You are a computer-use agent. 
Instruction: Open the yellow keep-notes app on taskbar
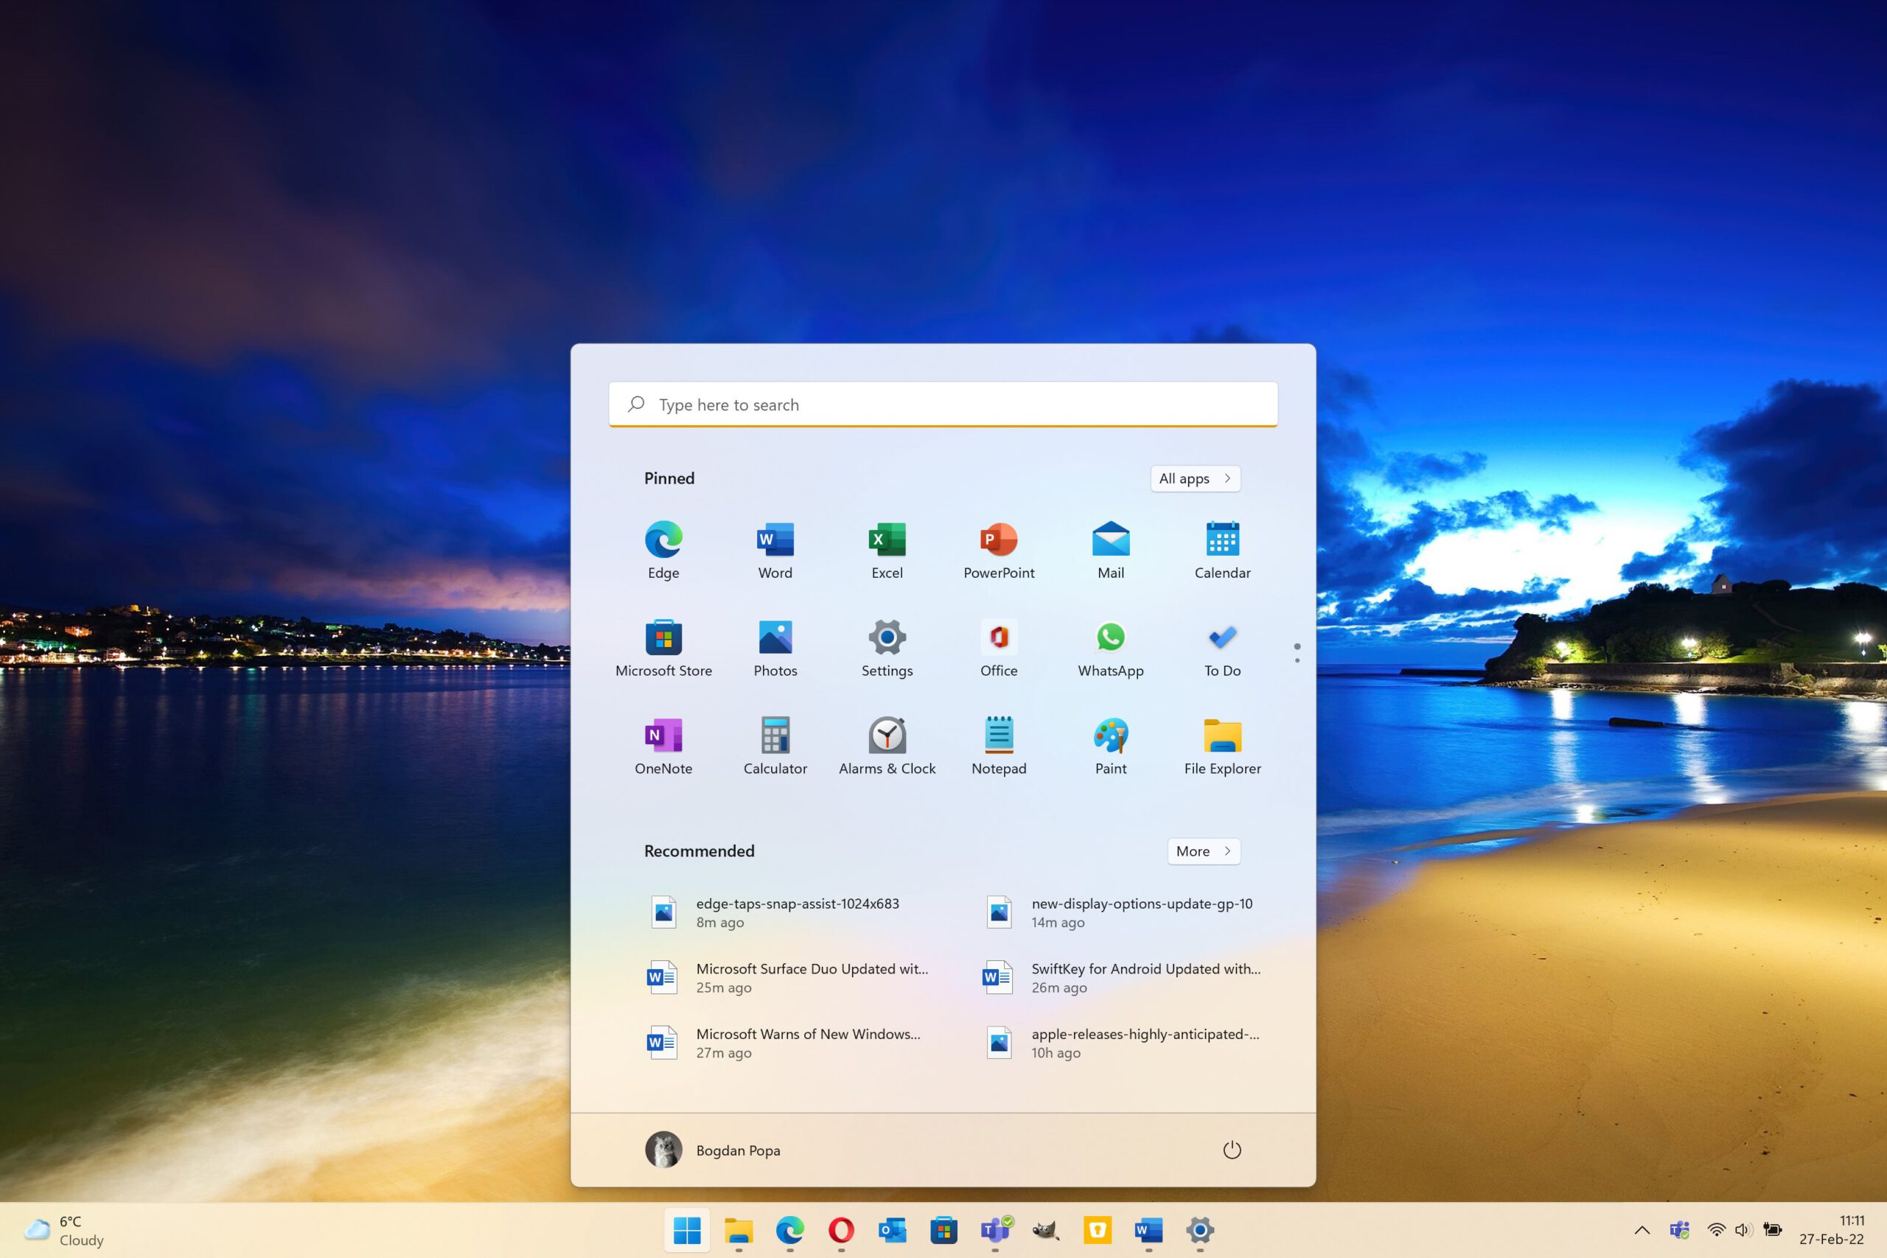[1098, 1229]
